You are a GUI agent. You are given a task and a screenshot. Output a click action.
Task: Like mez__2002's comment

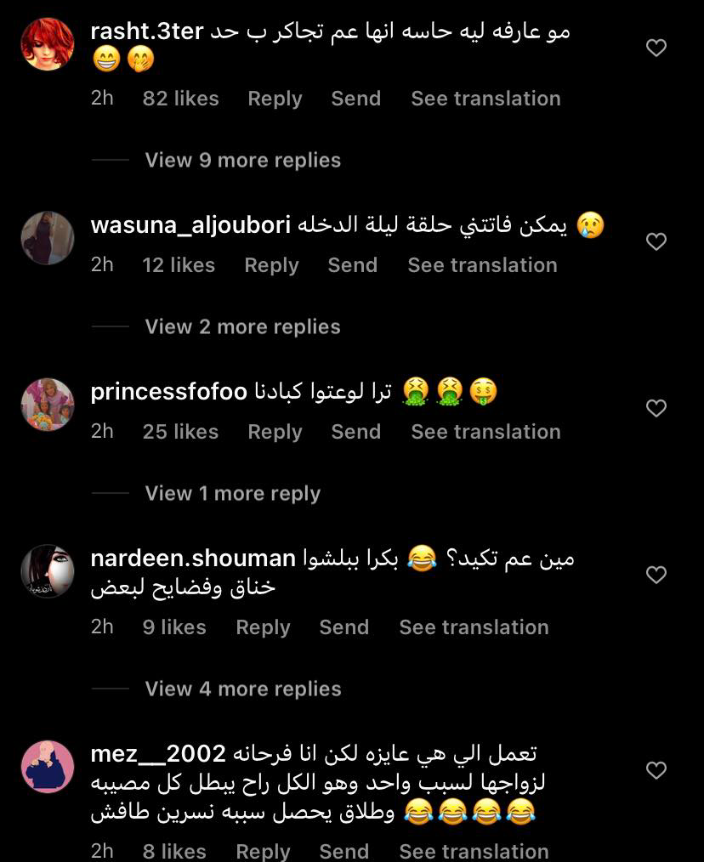(656, 769)
